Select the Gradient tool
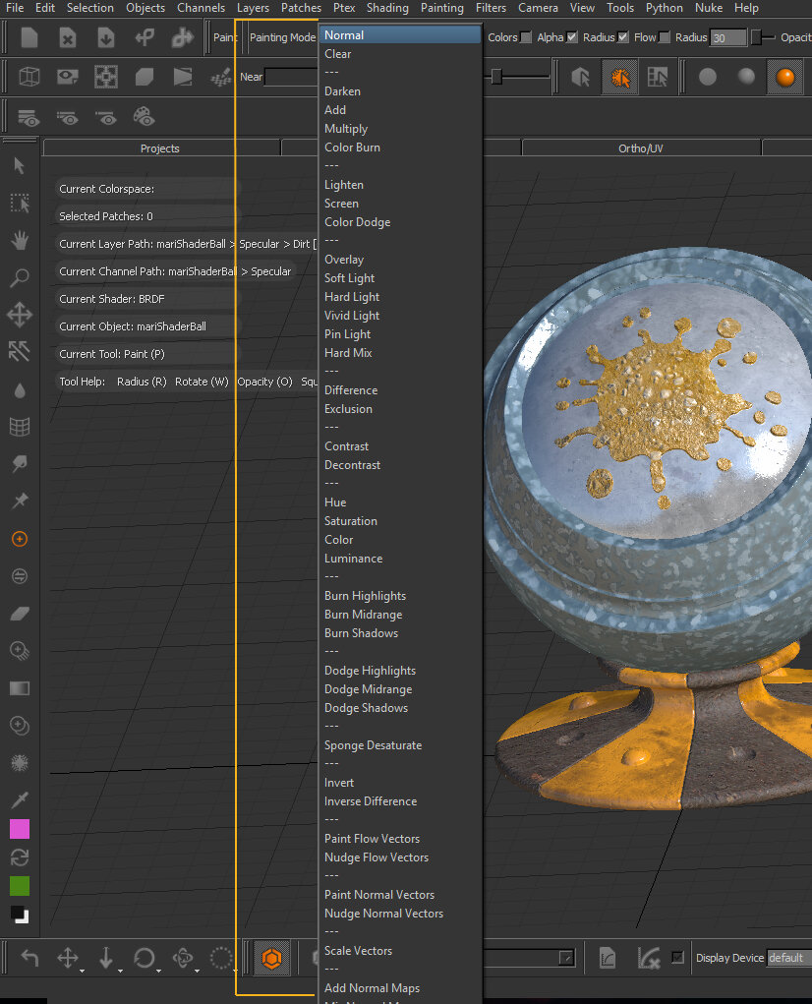 tap(19, 688)
